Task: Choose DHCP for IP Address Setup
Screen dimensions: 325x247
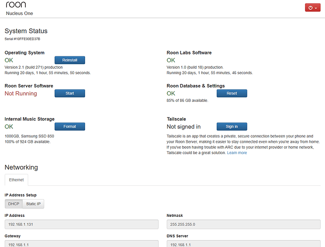Action: pos(14,204)
